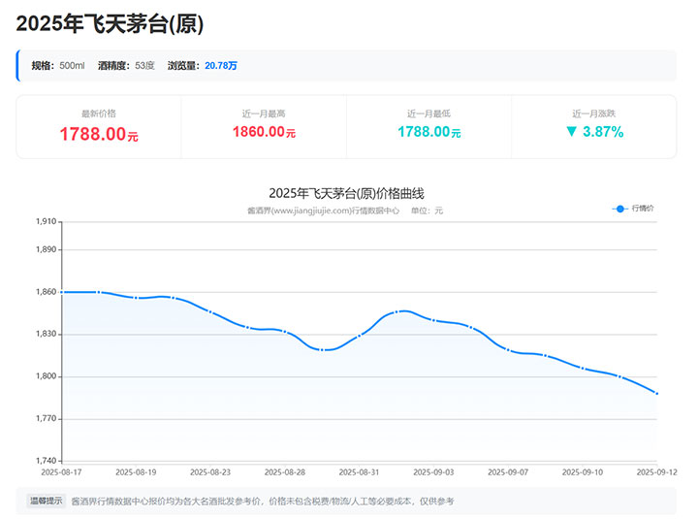Open the 酱酒界 jiangjiujie.com source subtitle

(323, 211)
